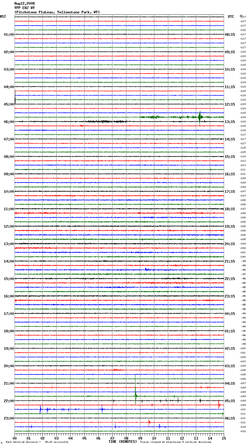The image size is (247, 446).
Task: Select the 13:00 MST time label
Action: [9, 244]
